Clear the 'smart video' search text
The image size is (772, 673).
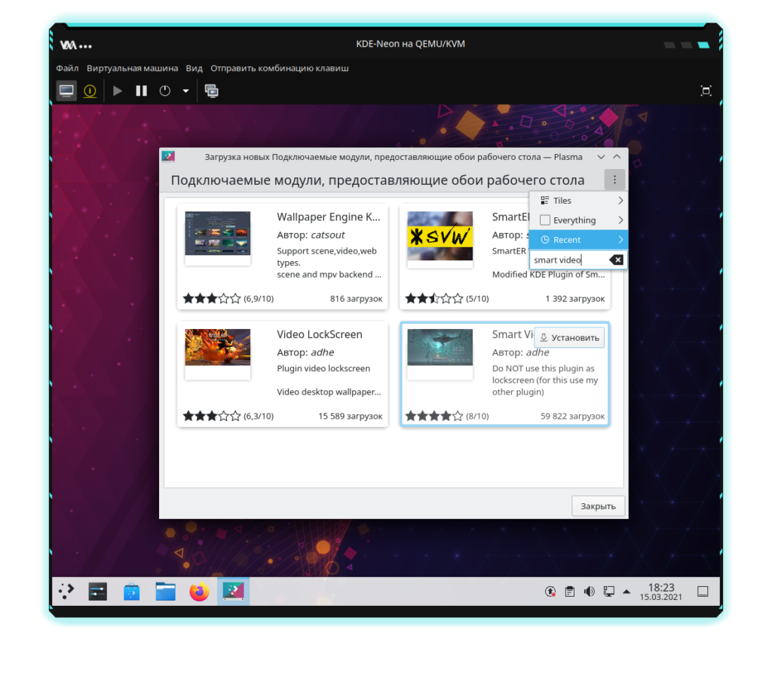pyautogui.click(x=616, y=260)
